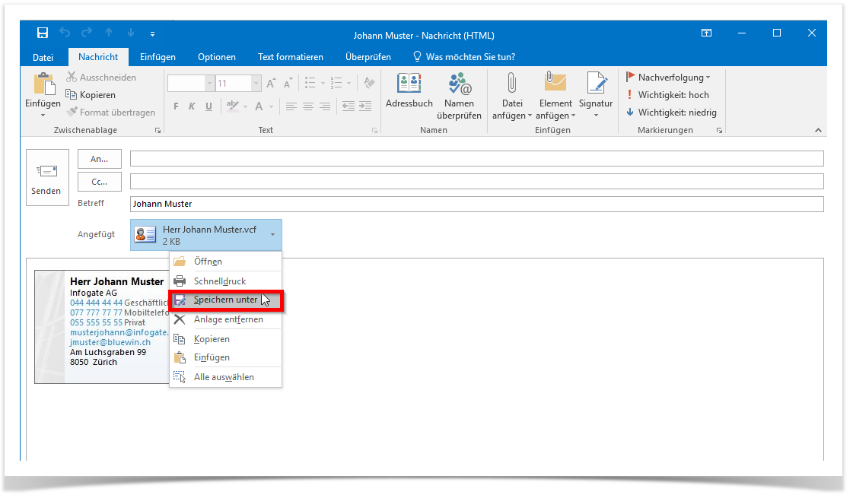Open the Nachverfolgung flag menu
This screenshot has width=853, height=498.
click(668, 78)
